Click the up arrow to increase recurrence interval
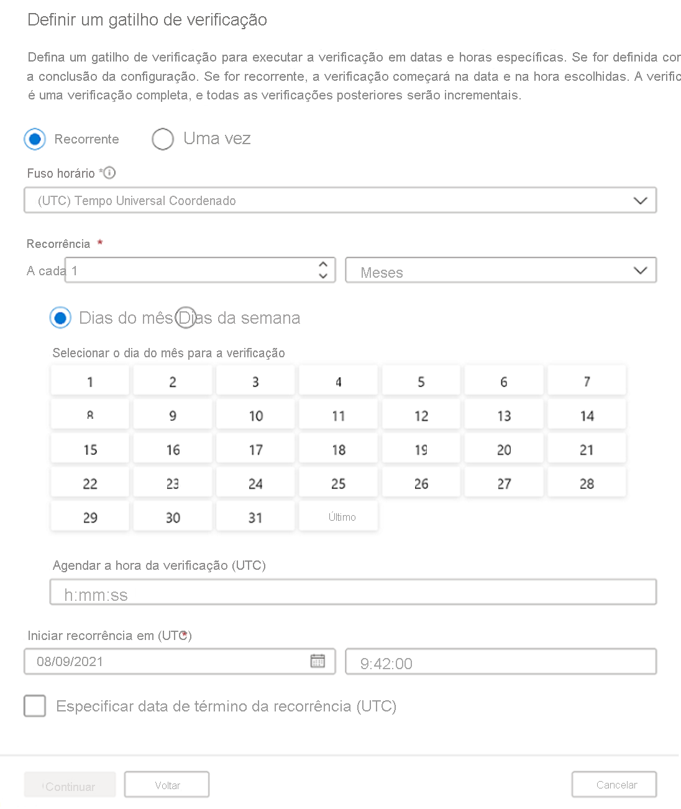 tap(322, 265)
